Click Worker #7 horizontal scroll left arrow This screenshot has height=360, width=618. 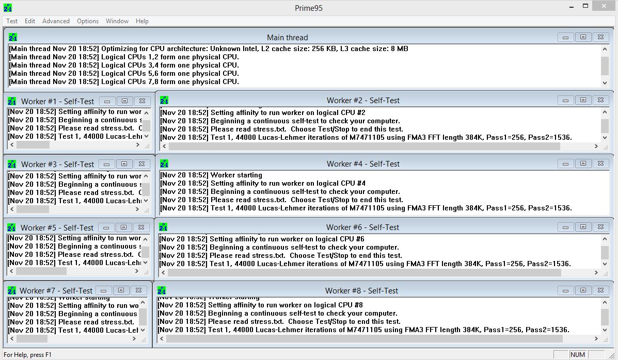click(12, 339)
